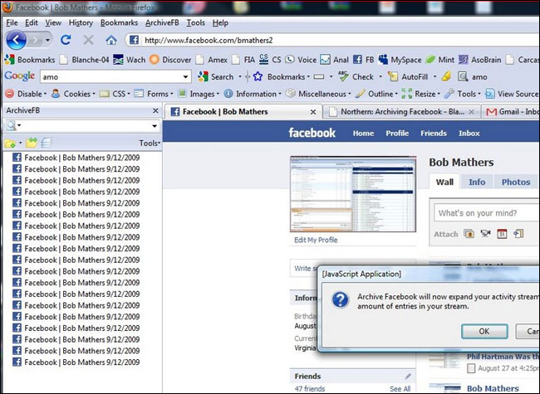Click the Firefox back navigation arrow
The width and height of the screenshot is (540, 394).
click(17, 40)
